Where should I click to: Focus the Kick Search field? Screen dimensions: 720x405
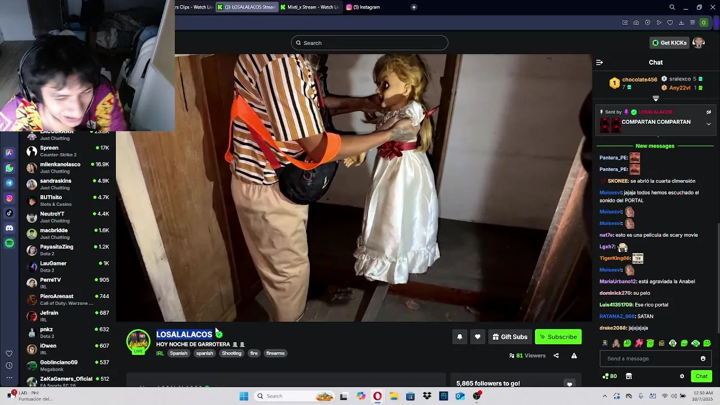coord(370,43)
